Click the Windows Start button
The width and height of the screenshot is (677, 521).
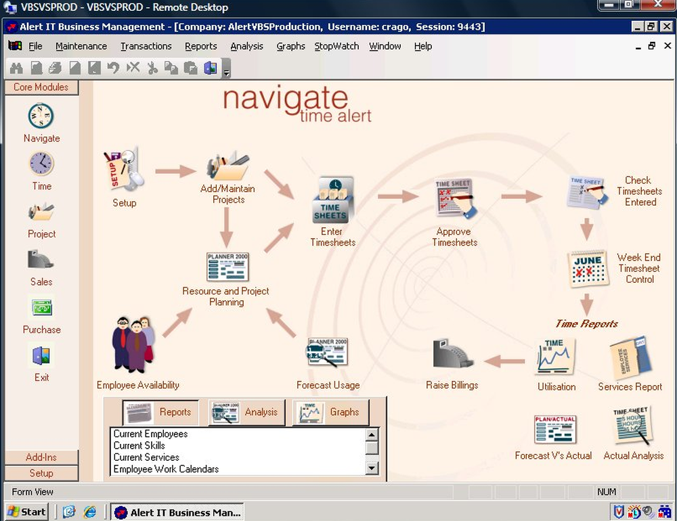tap(27, 512)
